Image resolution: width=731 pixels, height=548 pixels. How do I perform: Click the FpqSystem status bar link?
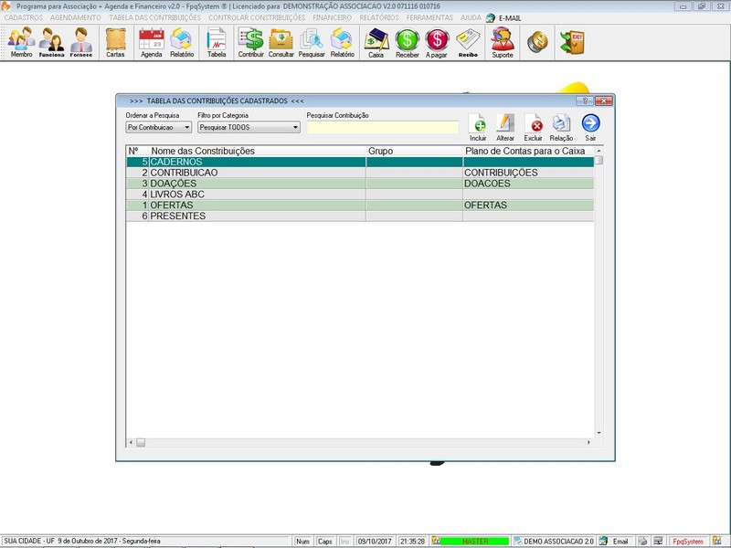click(x=688, y=541)
